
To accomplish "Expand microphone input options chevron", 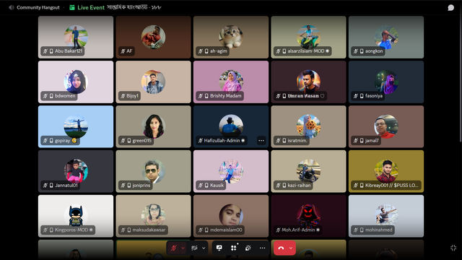I will pos(183,248).
